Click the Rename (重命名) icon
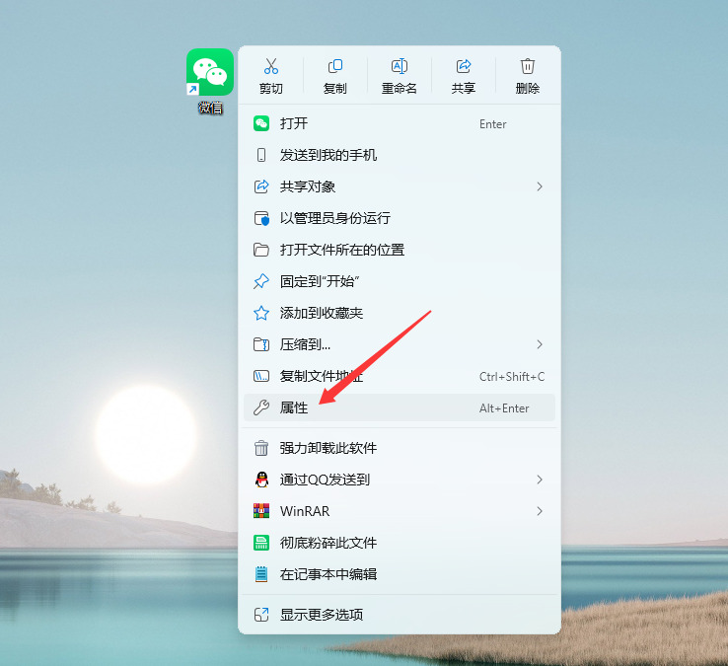This screenshot has width=728, height=666. [x=400, y=66]
